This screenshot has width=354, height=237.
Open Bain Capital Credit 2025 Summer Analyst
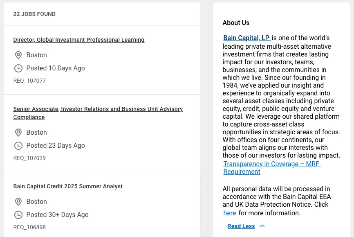(x=68, y=186)
